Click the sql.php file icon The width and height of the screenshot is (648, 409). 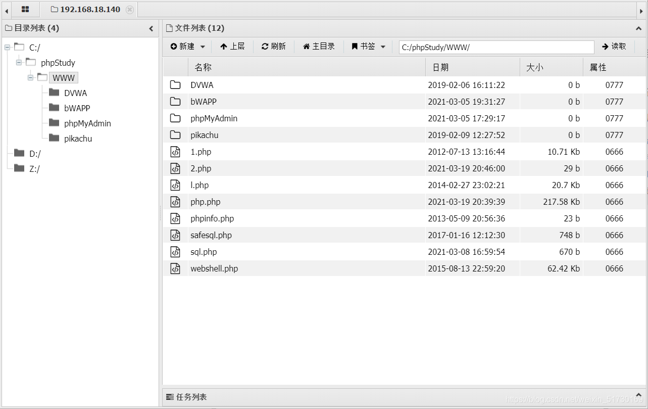(x=175, y=252)
